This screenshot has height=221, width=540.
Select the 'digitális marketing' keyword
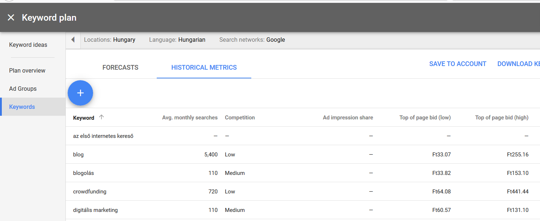(x=95, y=210)
